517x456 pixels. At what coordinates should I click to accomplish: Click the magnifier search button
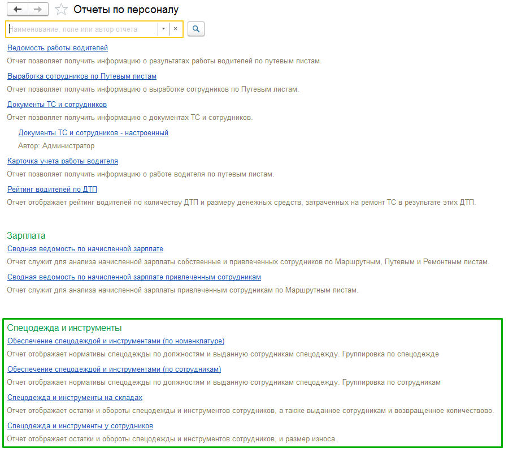(x=196, y=29)
